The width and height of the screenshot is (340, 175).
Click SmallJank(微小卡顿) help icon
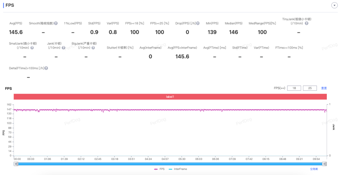click(32, 48)
